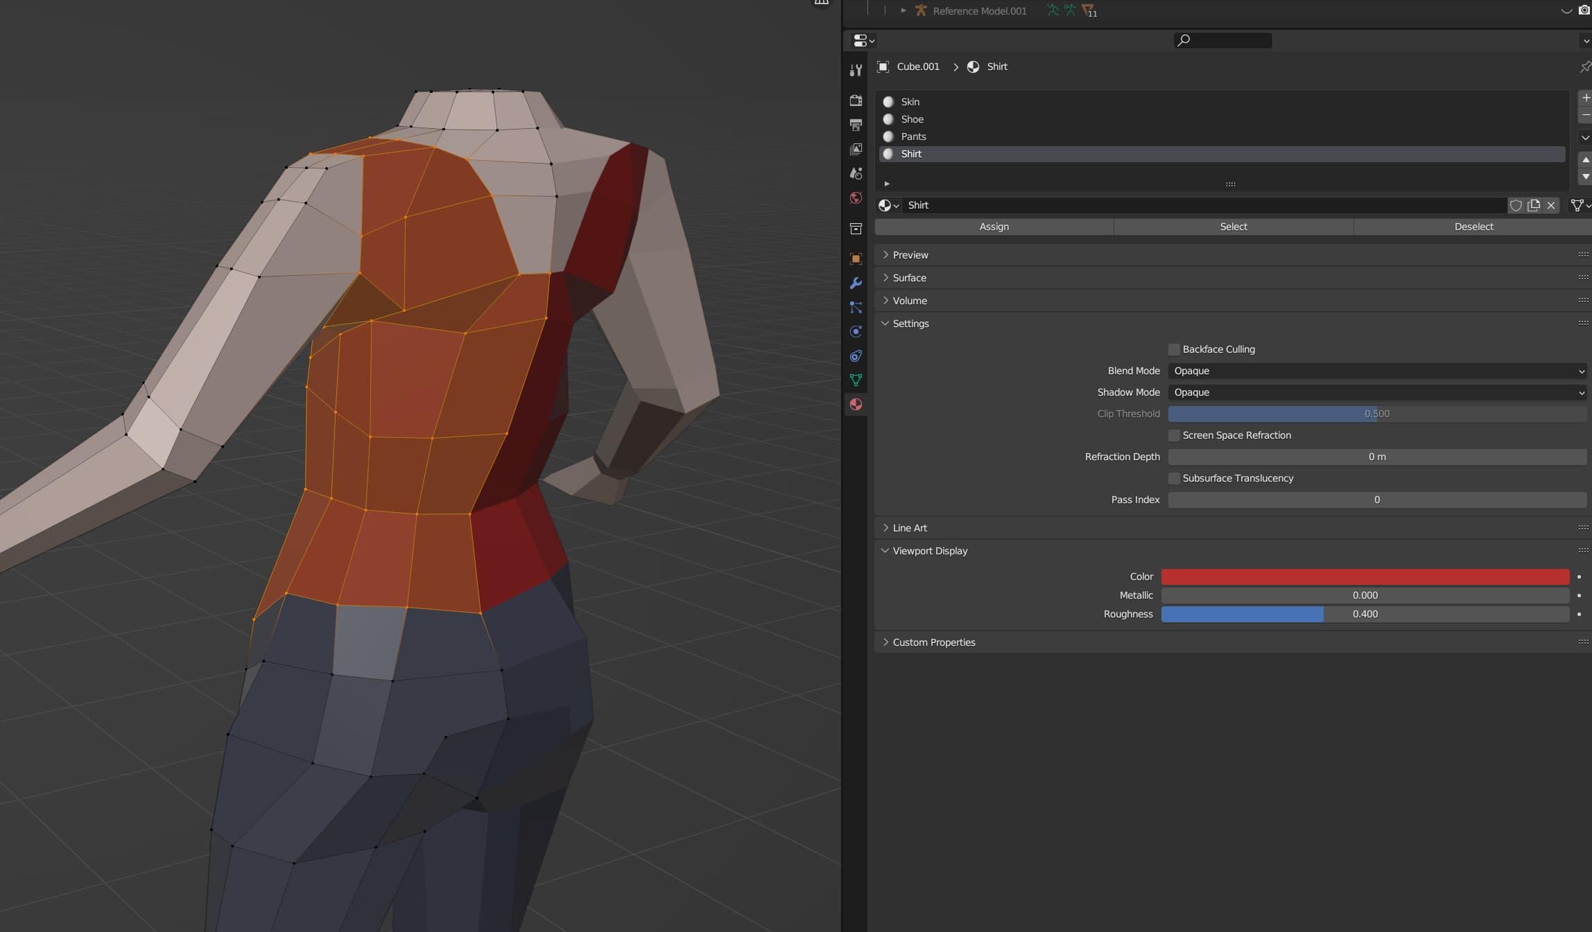Viewport: 1592px width, 932px height.
Task: Enable Backface Culling checkbox
Action: (x=1174, y=349)
